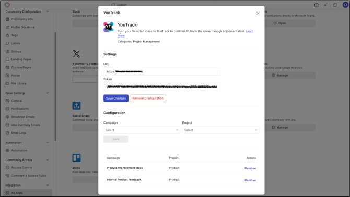This screenshot has width=350, height=197.
Task: Select All Apps in the sidebar
Action: (x=17, y=193)
